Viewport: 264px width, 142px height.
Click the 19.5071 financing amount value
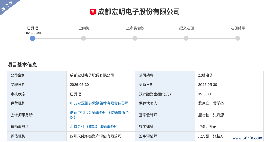(x=205, y=94)
